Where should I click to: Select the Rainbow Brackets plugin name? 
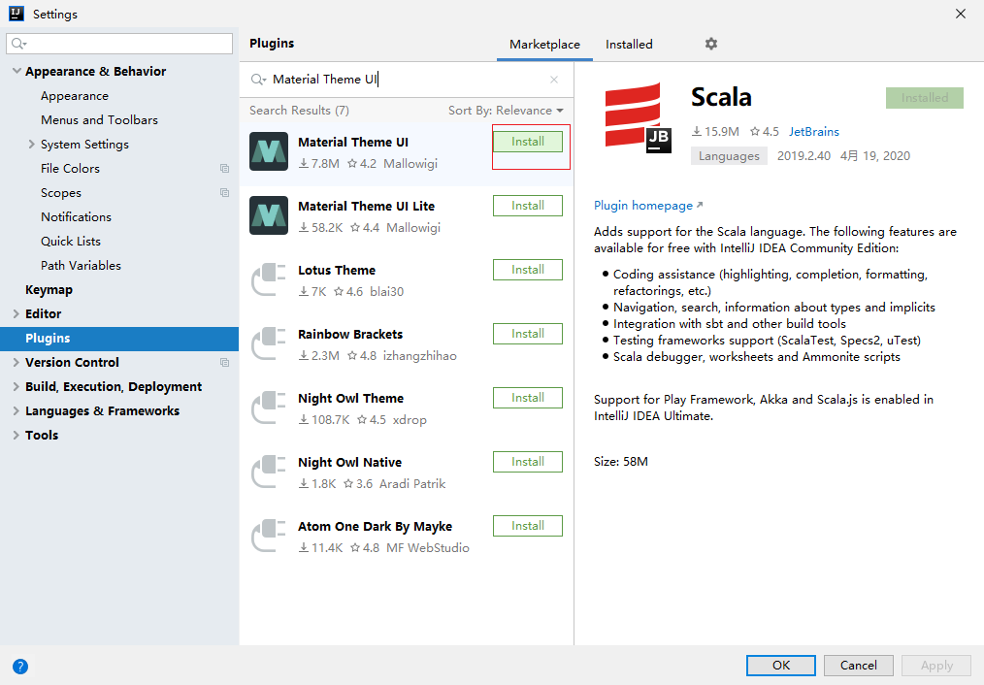[350, 335]
